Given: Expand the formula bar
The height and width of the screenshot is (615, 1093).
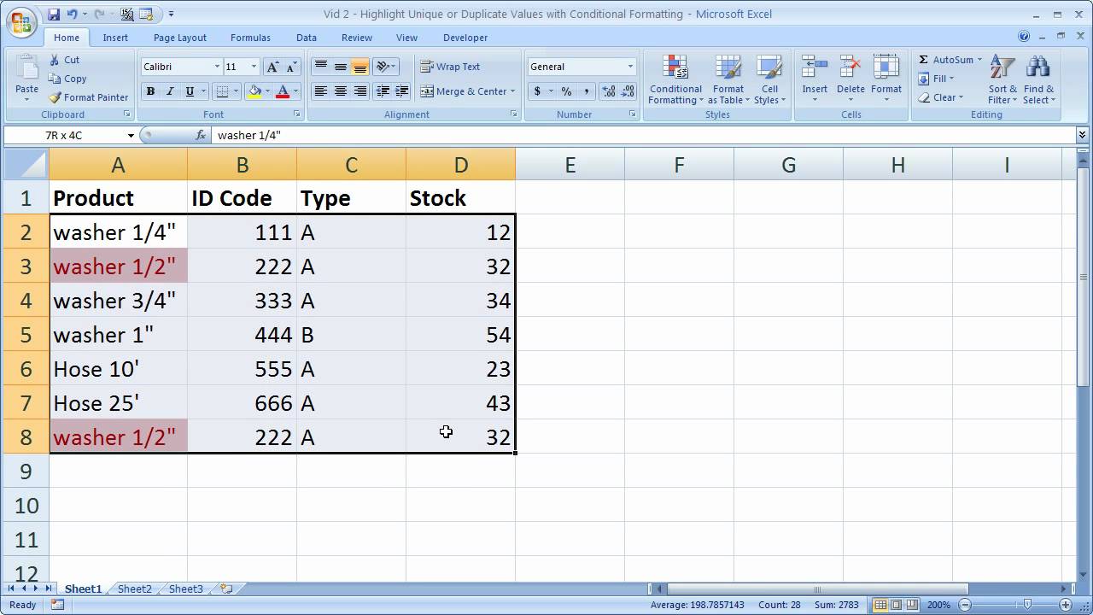Looking at the screenshot, I should pos(1083,135).
